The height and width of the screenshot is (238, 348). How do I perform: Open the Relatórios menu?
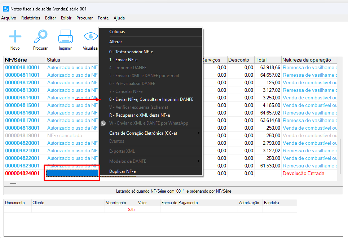point(31,18)
